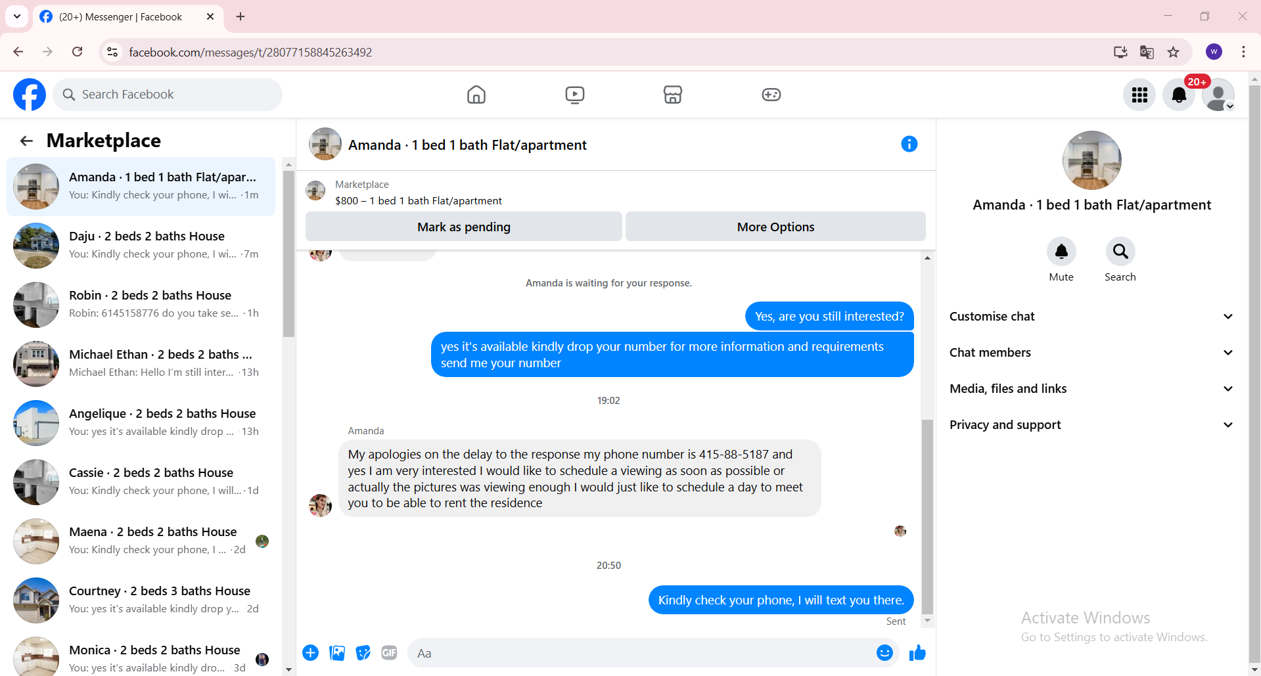Open conversation information icon
Screen dimensions: 1261x676
tap(909, 144)
